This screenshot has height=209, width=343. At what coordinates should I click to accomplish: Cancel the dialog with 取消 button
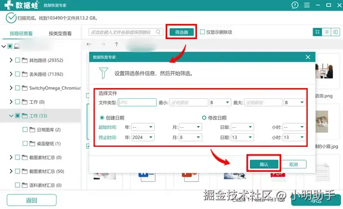click(294, 164)
